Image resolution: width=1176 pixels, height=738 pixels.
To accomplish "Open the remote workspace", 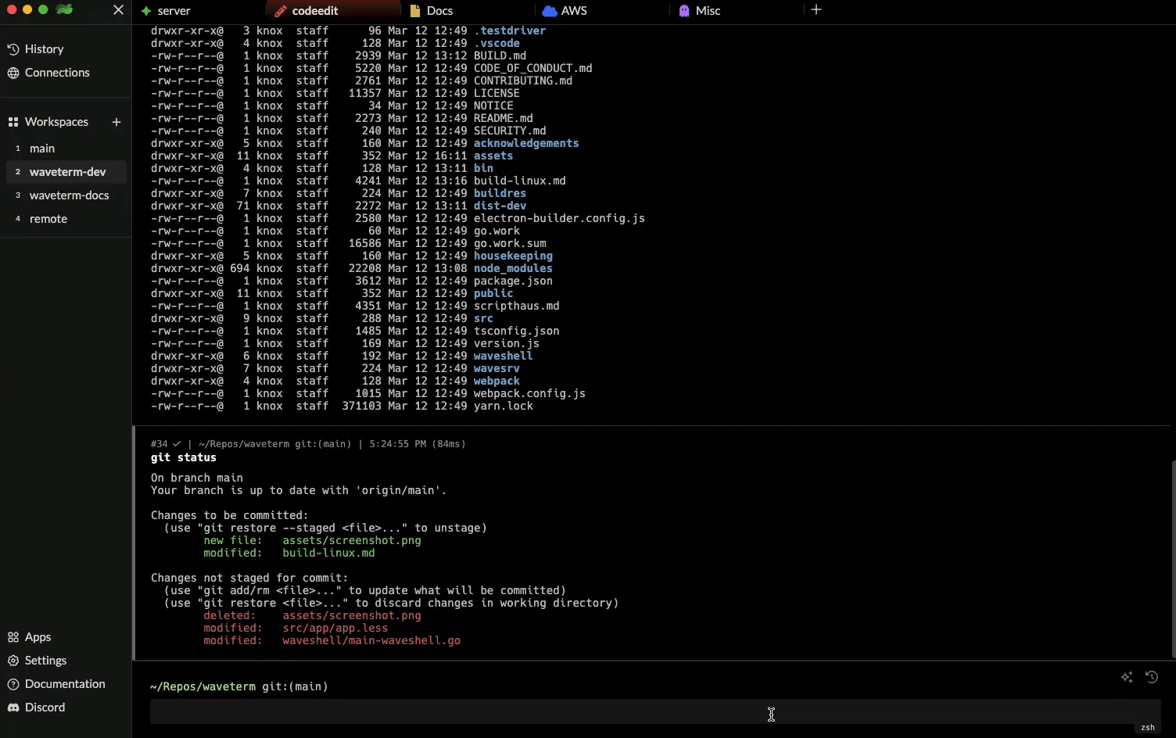I will [x=48, y=219].
